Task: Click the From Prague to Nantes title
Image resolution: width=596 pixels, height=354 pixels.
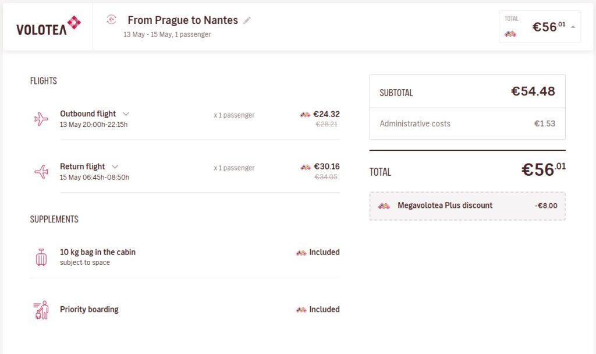Action: tap(183, 20)
